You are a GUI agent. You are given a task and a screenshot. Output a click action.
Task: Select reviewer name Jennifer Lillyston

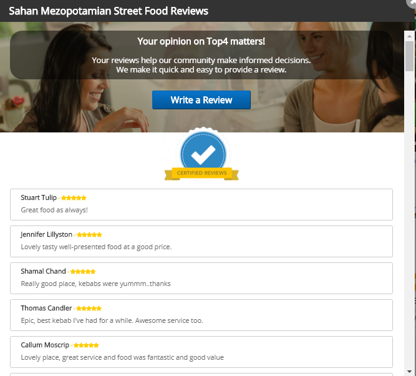(x=46, y=235)
